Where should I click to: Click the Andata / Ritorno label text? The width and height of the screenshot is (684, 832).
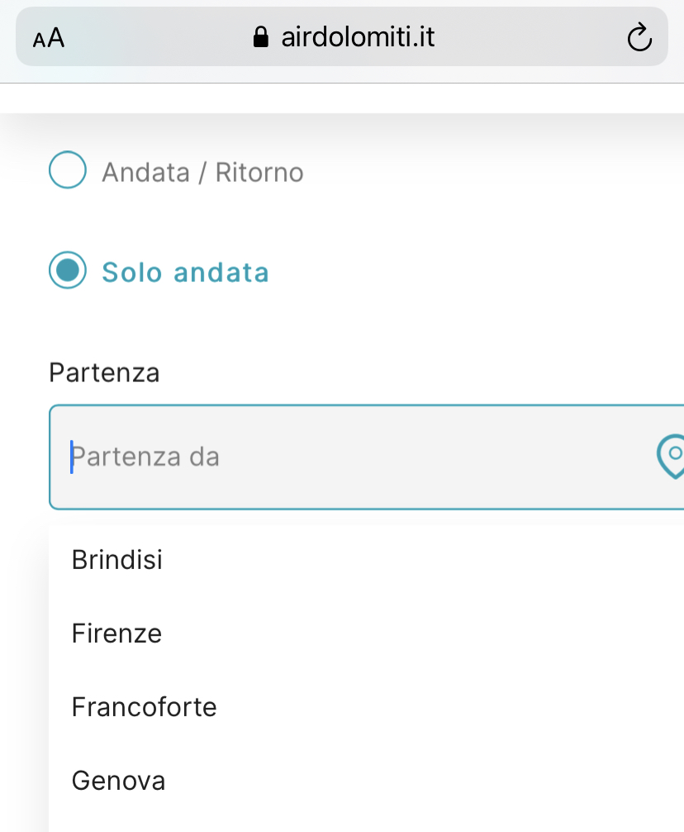point(202,173)
